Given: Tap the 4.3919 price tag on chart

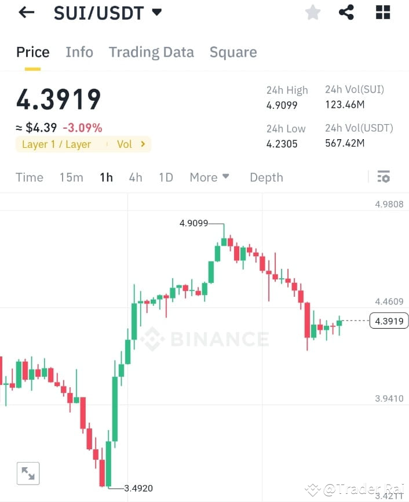Looking at the screenshot, I should pos(388,321).
